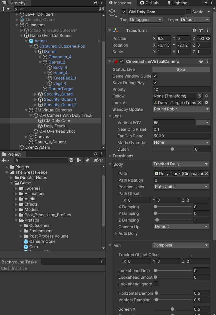Open the Transform component three-dot menu
216x315 pixels.
click(x=208, y=30)
